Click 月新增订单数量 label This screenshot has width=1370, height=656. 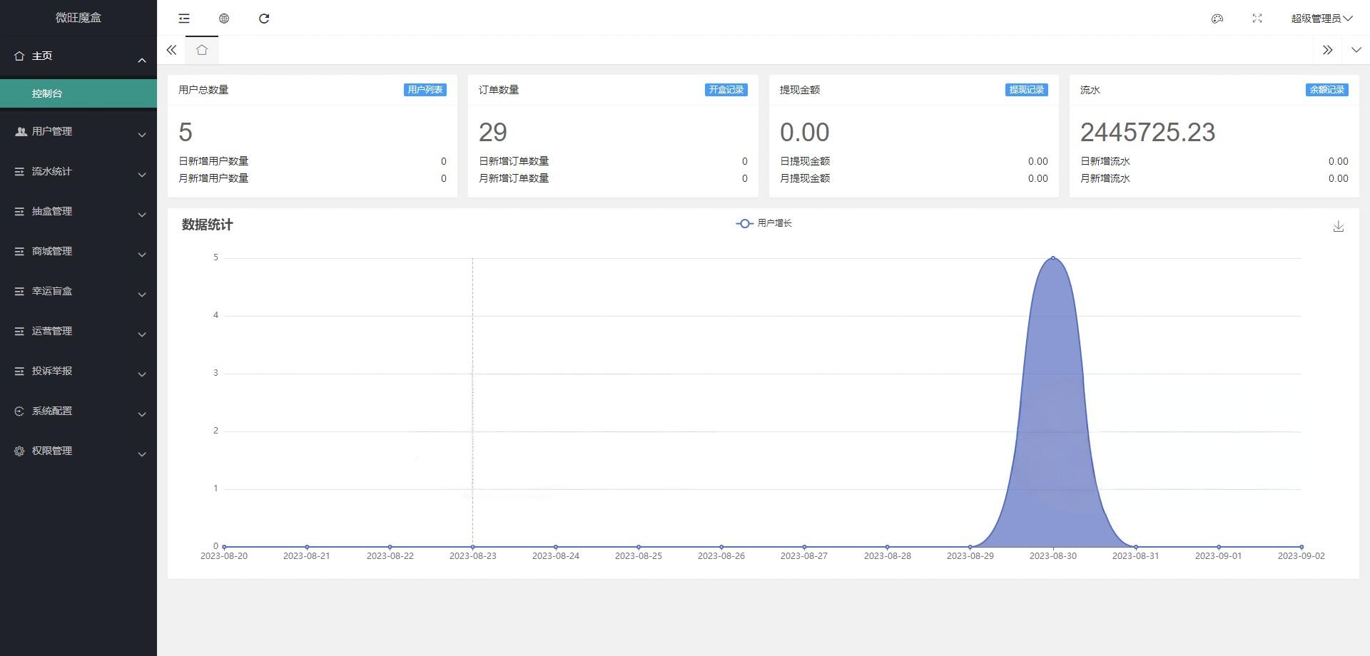pos(514,178)
